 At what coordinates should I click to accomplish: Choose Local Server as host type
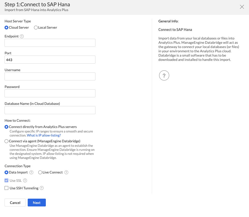(36, 28)
